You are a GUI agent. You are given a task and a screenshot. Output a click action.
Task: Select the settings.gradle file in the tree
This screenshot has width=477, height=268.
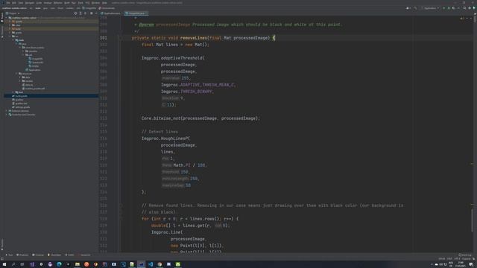pyautogui.click(x=22, y=107)
